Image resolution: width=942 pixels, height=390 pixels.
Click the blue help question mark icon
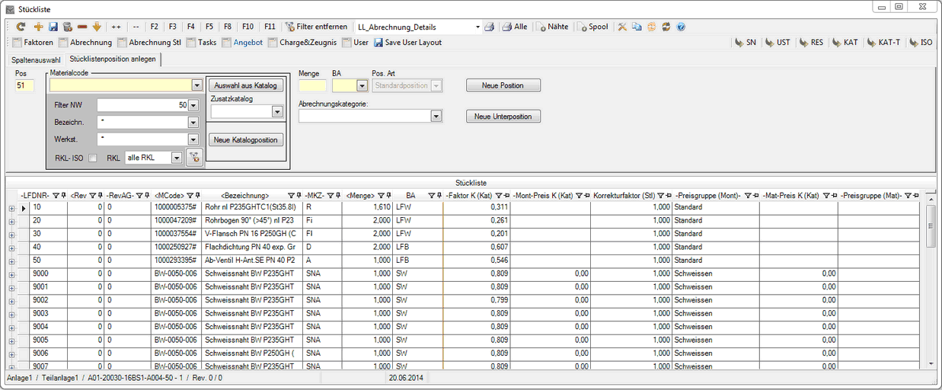pyautogui.click(x=681, y=27)
